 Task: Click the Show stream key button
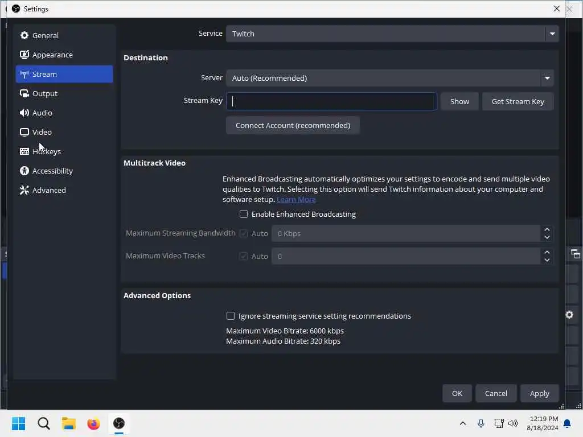459,101
